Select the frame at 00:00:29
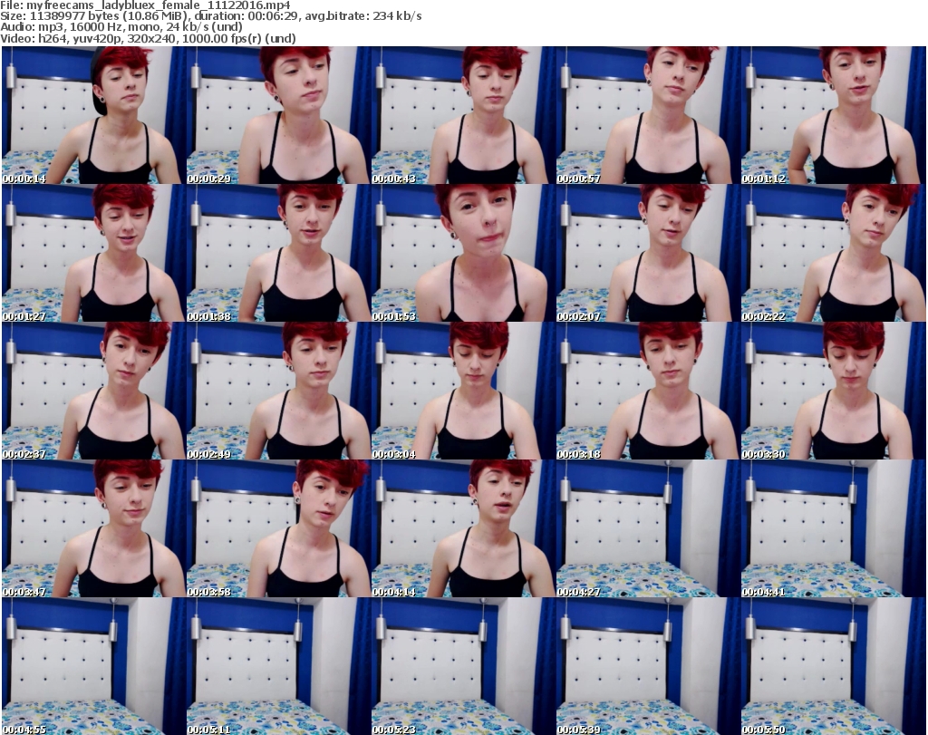928x735 pixels. [278, 115]
